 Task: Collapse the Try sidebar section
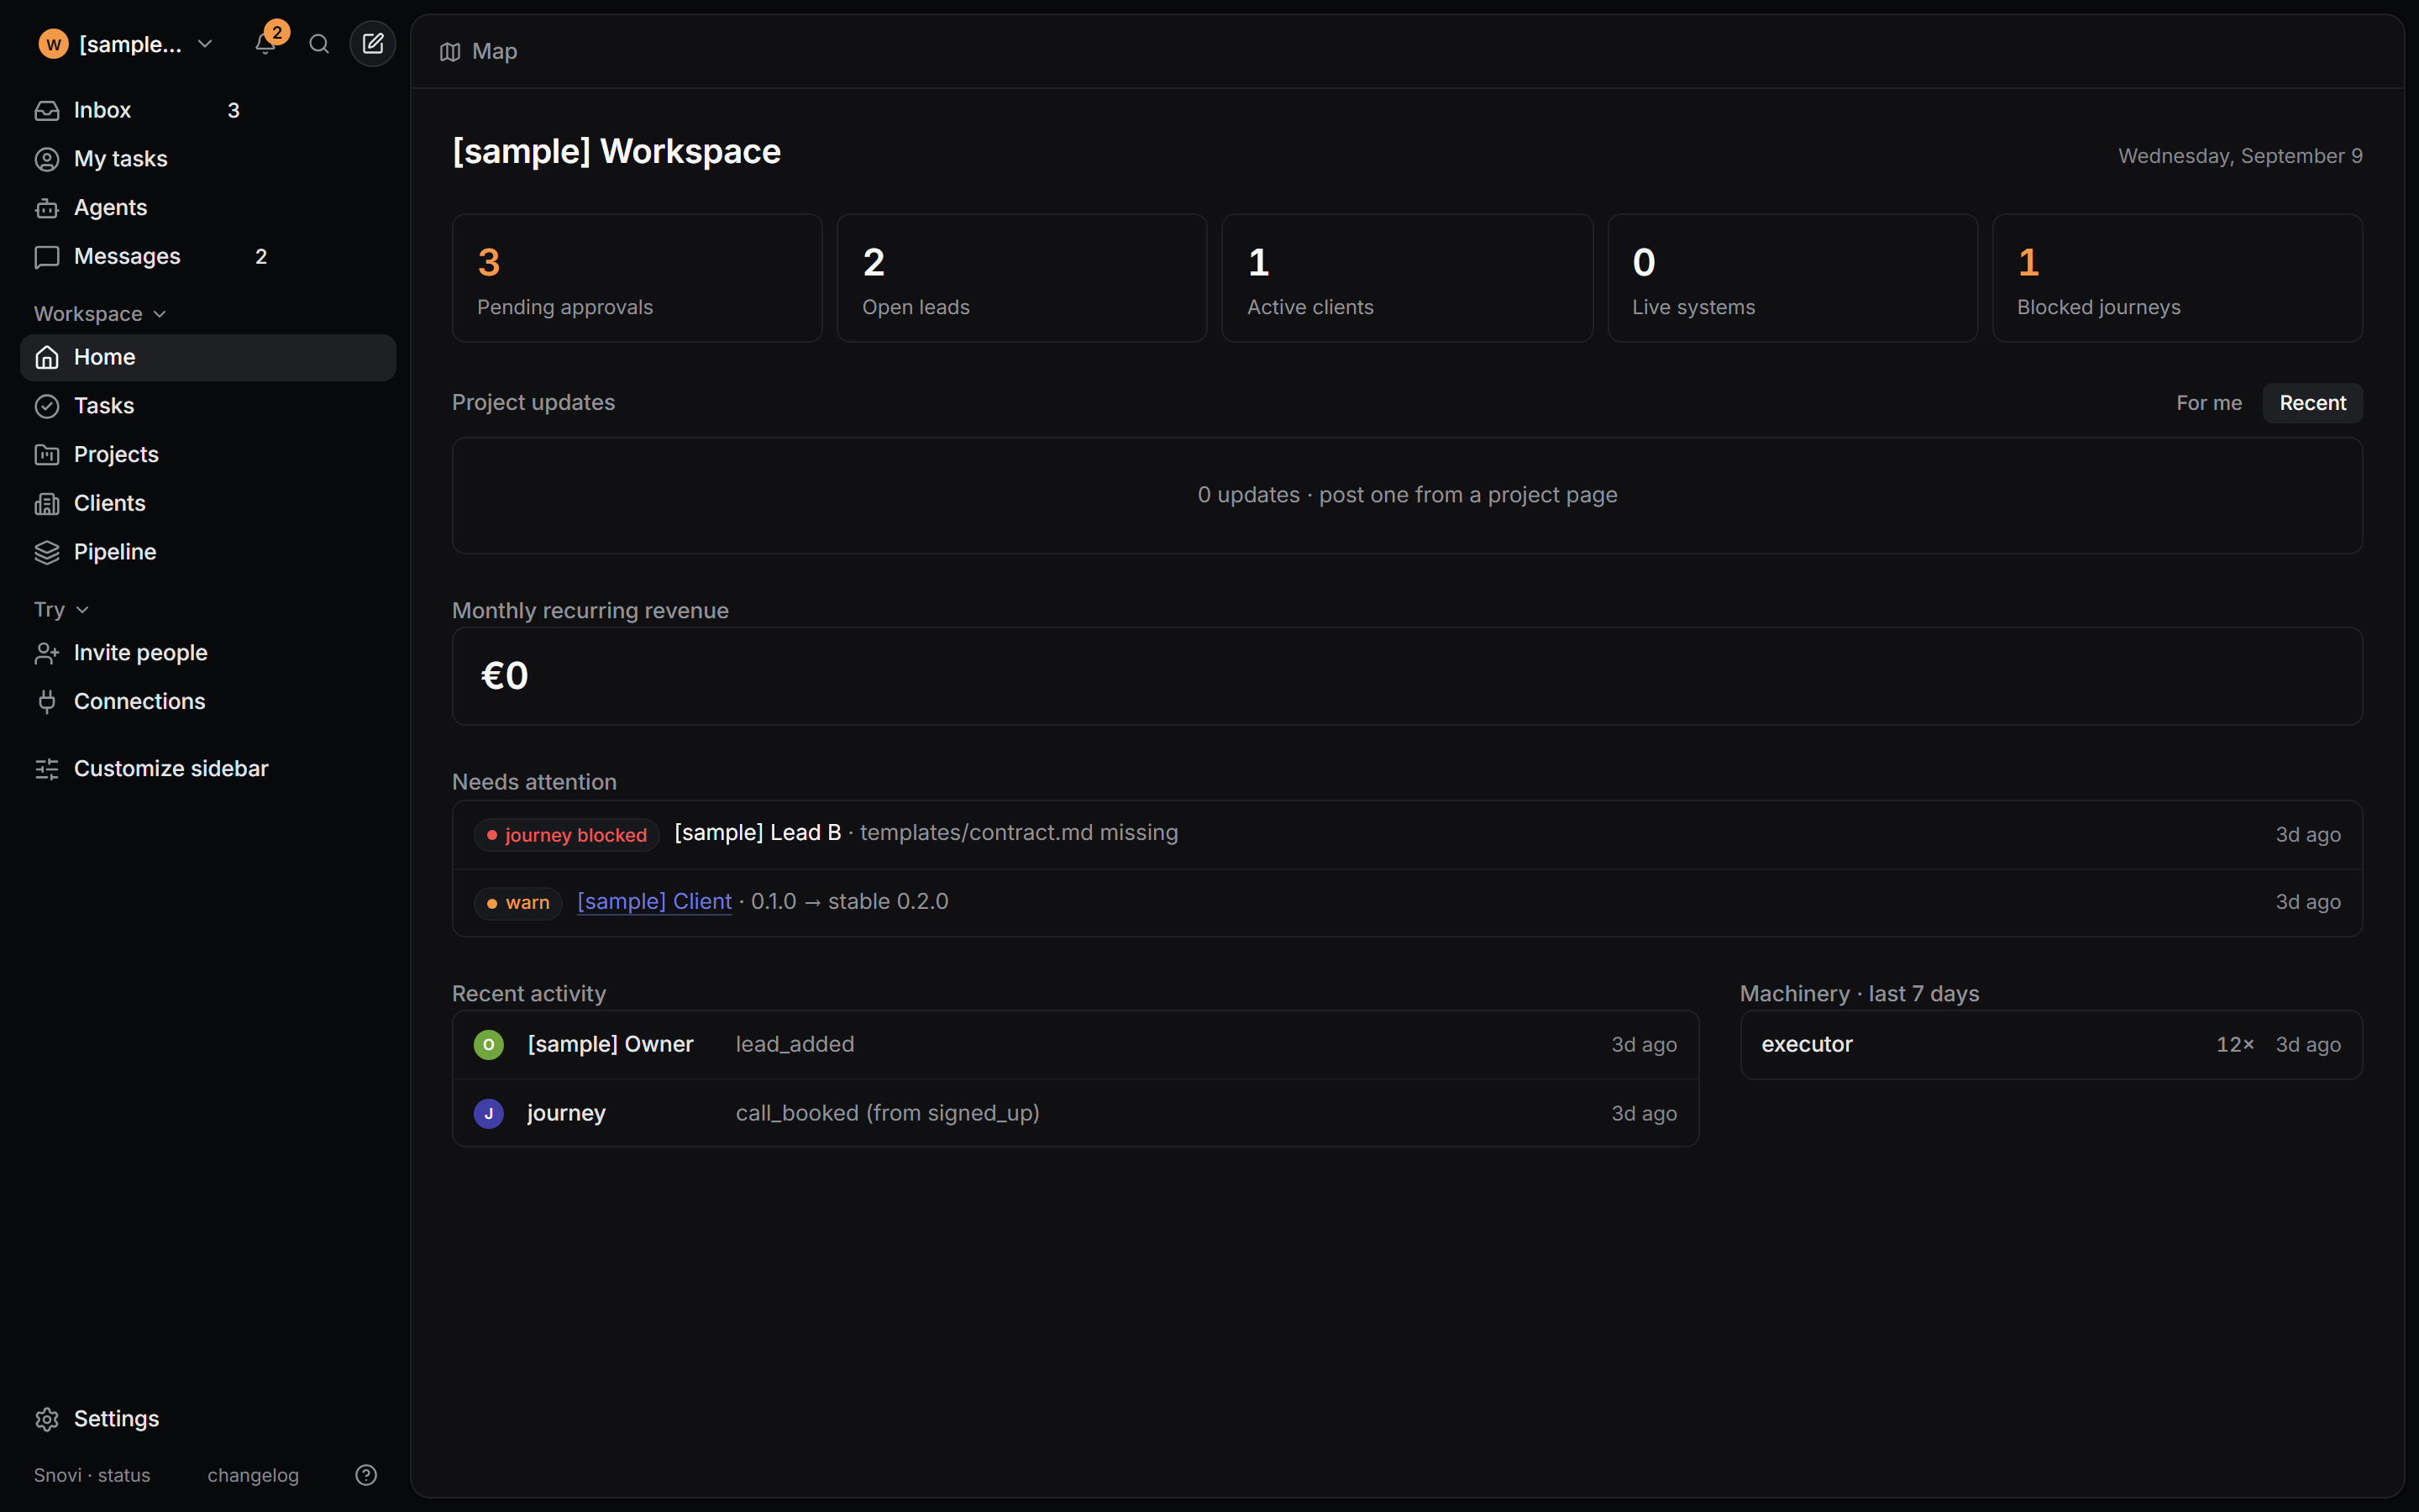click(x=61, y=610)
